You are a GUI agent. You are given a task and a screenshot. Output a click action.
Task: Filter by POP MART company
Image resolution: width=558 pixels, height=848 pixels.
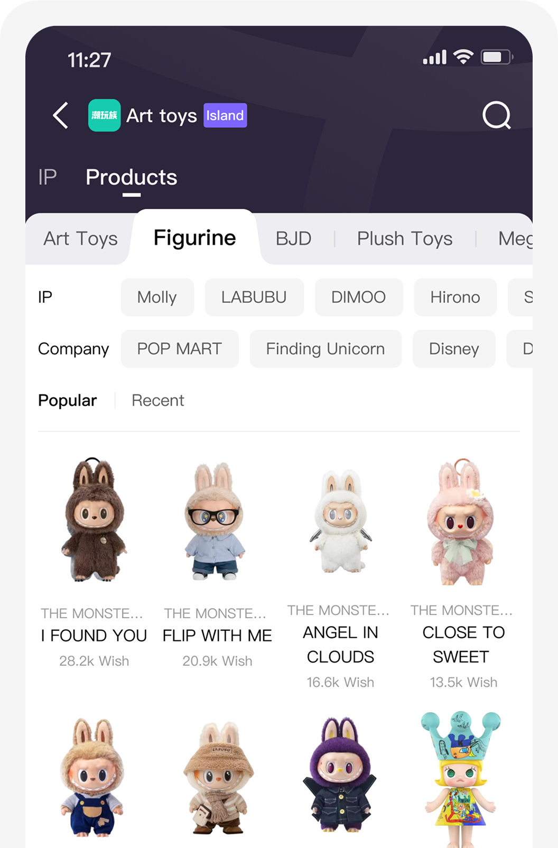tap(180, 349)
